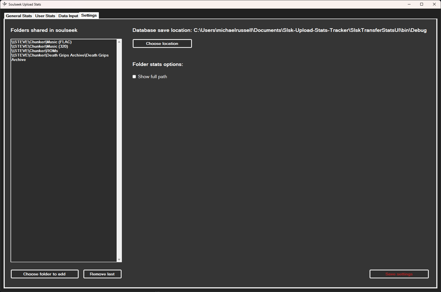Switch to the General Stats tab
This screenshot has height=292, width=441.
point(19,16)
